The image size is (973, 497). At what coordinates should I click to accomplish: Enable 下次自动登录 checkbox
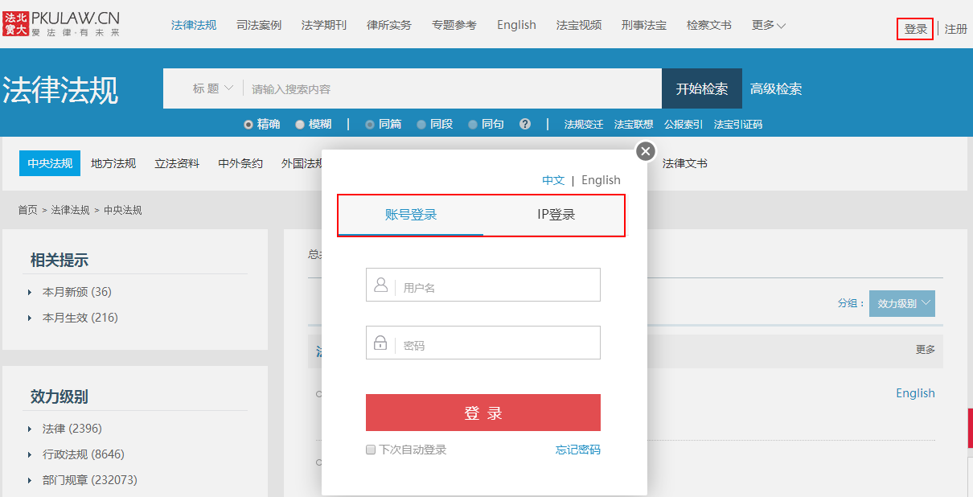[x=371, y=450]
